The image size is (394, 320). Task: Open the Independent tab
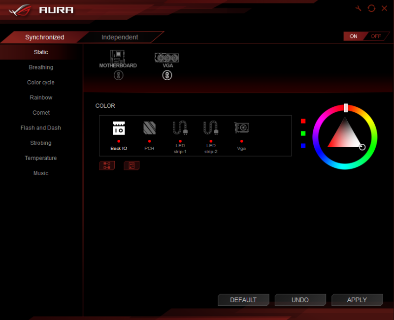(x=120, y=37)
